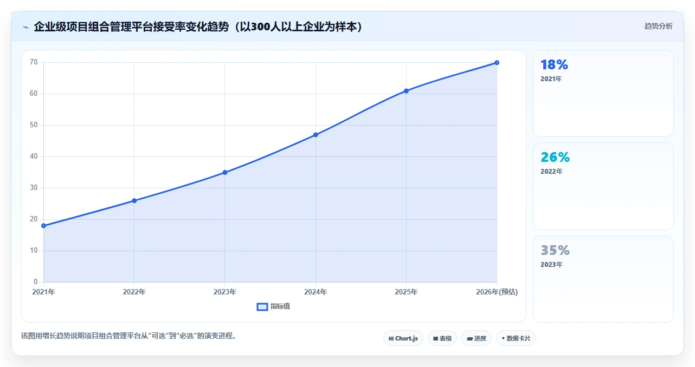Click the 进度 tag

(x=477, y=338)
